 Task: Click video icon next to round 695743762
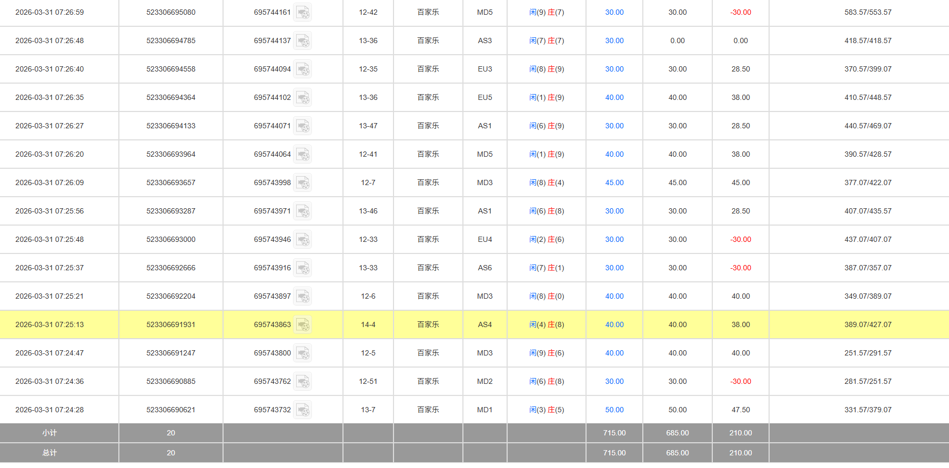click(302, 381)
